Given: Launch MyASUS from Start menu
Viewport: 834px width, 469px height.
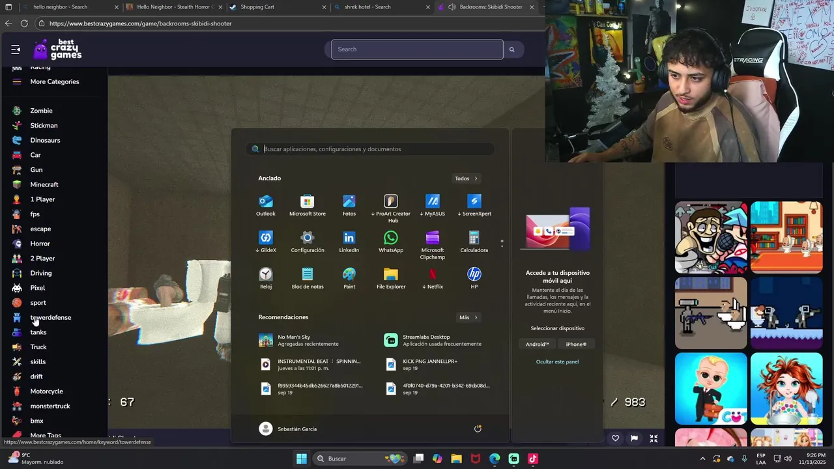Looking at the screenshot, I should click(x=433, y=205).
